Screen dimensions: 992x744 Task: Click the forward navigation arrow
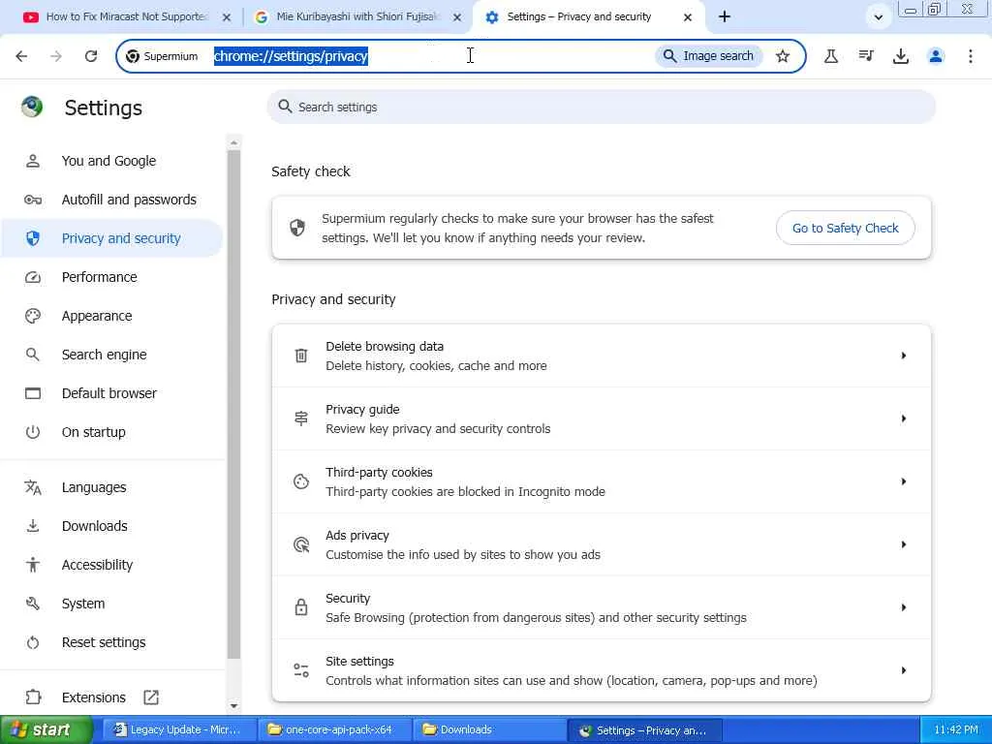(x=56, y=56)
